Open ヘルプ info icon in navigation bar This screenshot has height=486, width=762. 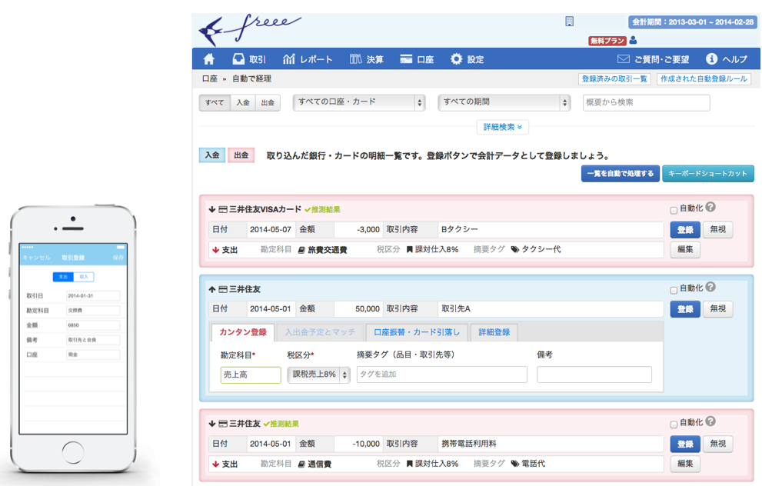tap(711, 59)
